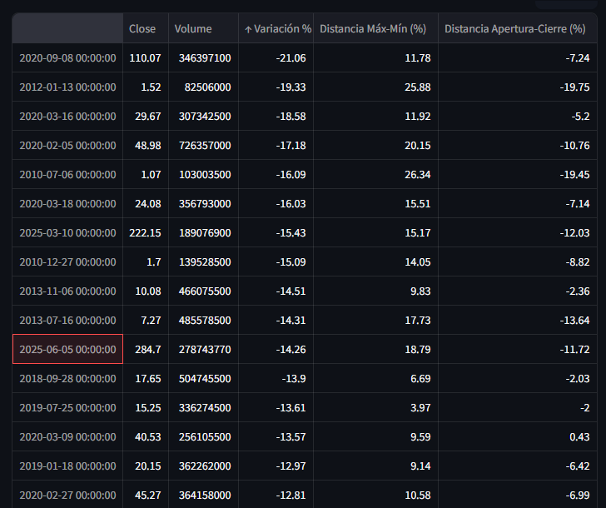This screenshot has height=508, width=606.
Task: Click the Apertura-Cierre value 0.43
Action: 518,437
